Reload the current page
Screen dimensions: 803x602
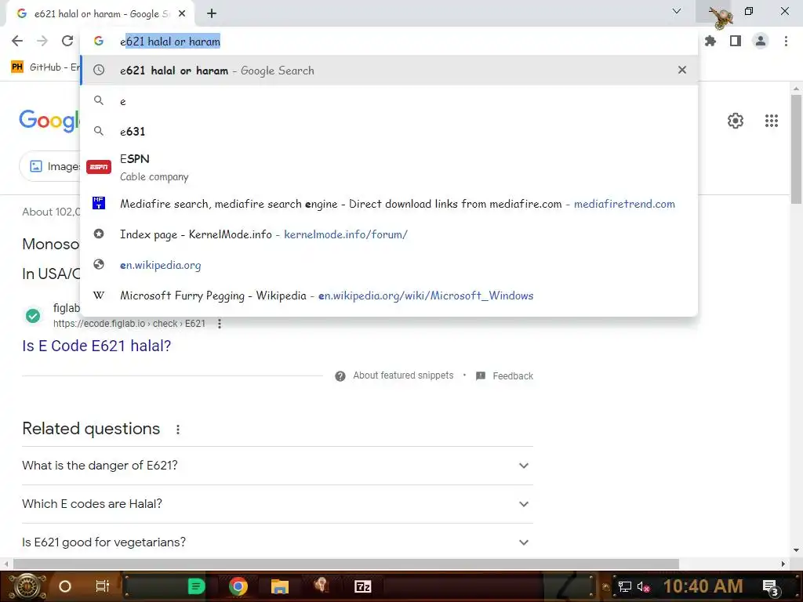coord(67,41)
